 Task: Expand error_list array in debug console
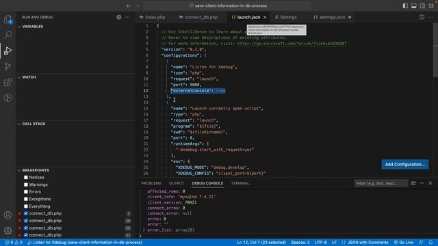144,230
